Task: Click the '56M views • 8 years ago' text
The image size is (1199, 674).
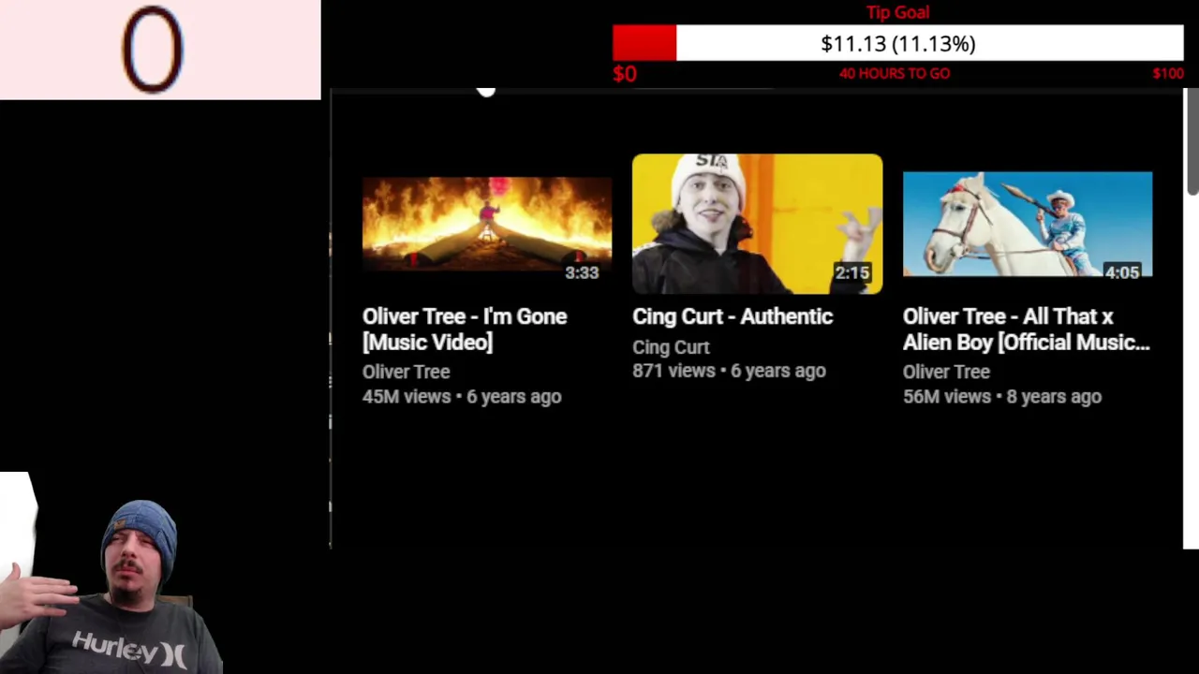Action: pyautogui.click(x=1002, y=397)
